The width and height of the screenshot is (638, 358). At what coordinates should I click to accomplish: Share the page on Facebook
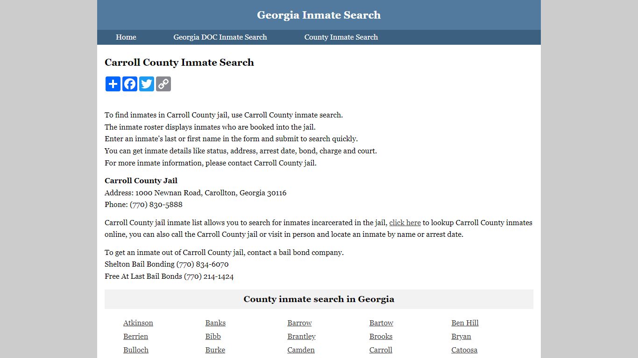pyautogui.click(x=130, y=84)
